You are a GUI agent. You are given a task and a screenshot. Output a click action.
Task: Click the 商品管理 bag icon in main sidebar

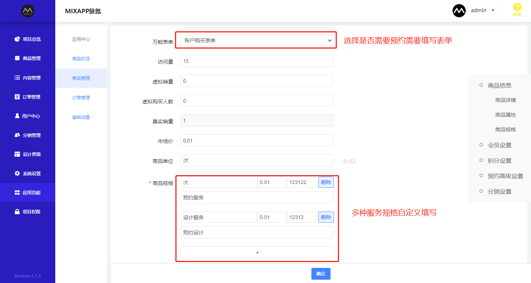[x=17, y=58]
